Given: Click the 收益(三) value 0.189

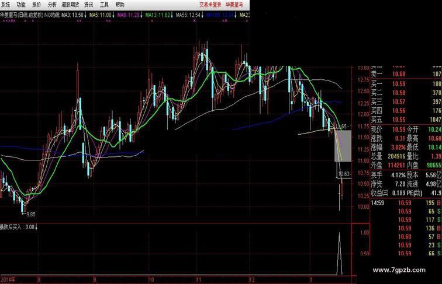Looking at the screenshot, I should (398, 193).
